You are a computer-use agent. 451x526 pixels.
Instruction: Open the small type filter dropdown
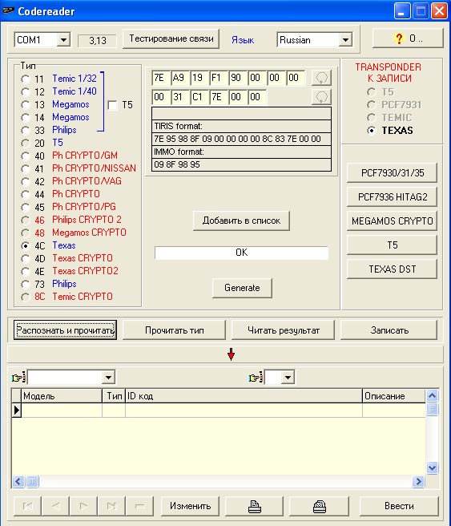[x=288, y=378]
